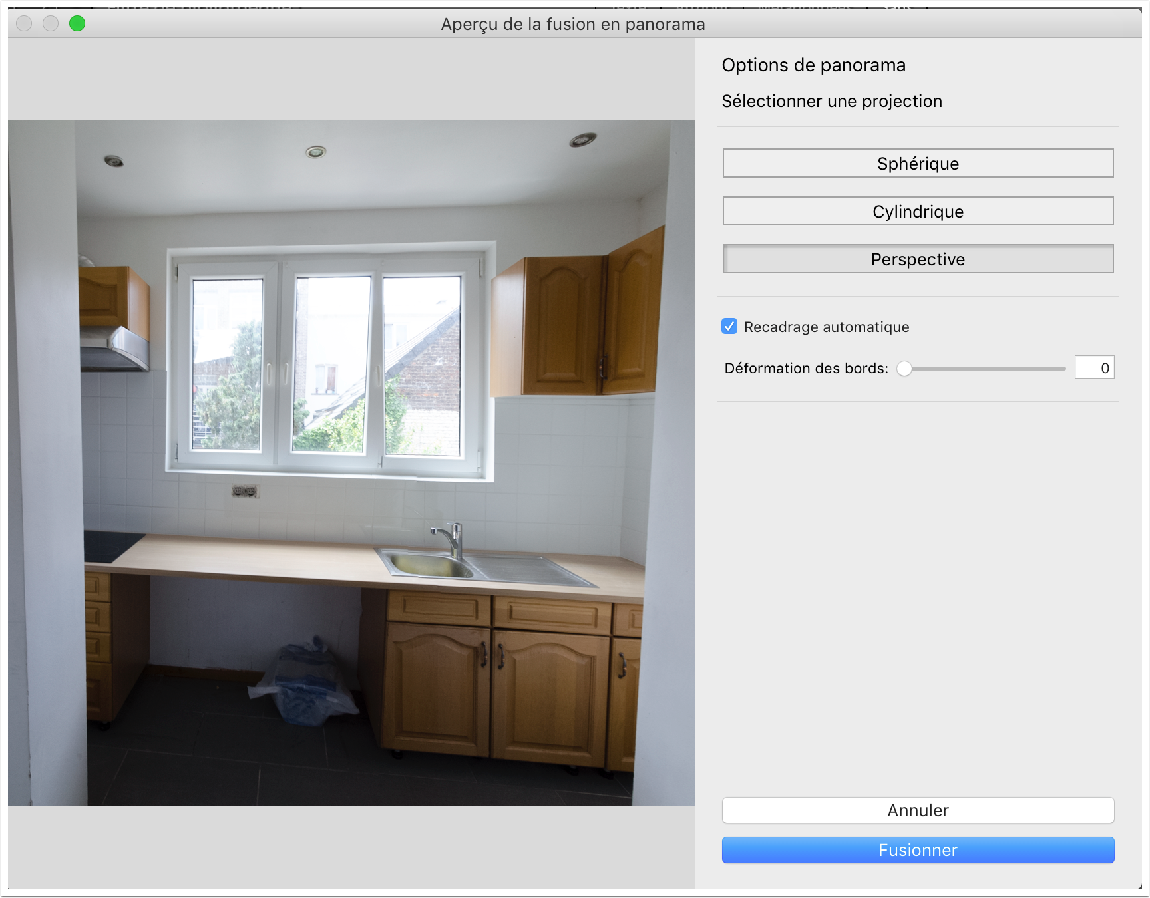Click the gray close button in title bar

pyautogui.click(x=24, y=24)
